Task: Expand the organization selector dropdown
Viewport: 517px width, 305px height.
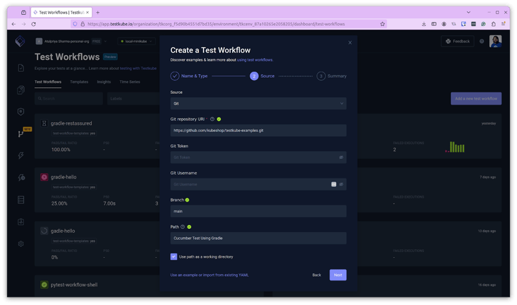Action: 105,41
